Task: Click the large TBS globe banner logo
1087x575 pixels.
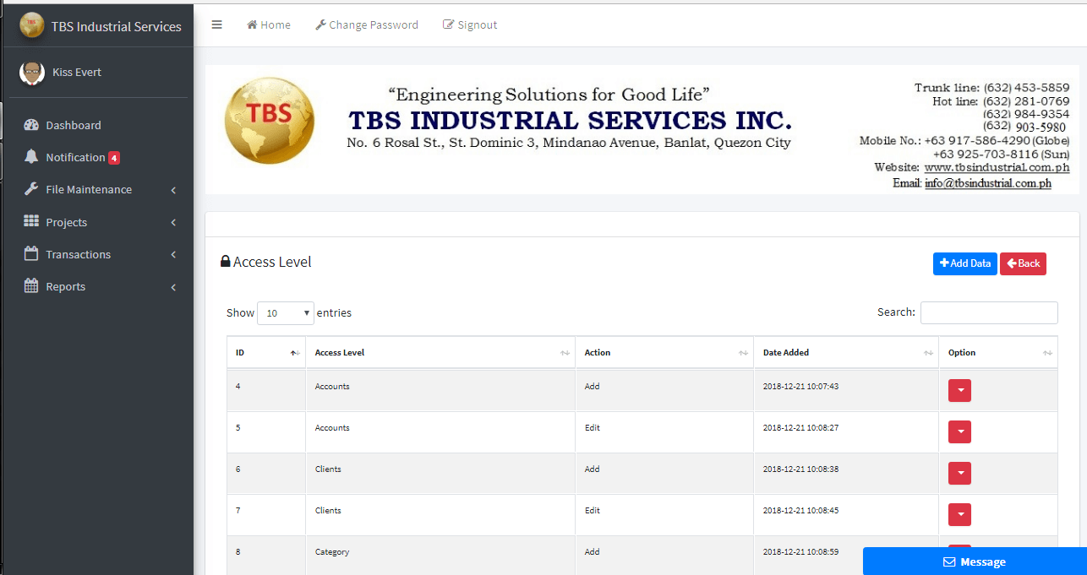Action: click(270, 119)
